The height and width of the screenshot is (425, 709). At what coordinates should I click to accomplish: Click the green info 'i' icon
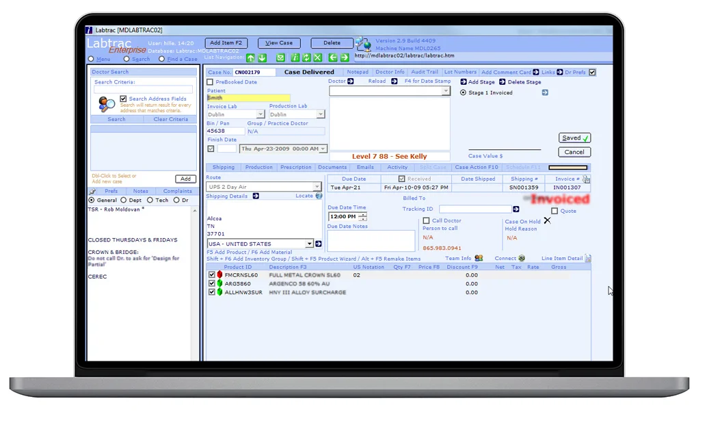click(x=295, y=57)
